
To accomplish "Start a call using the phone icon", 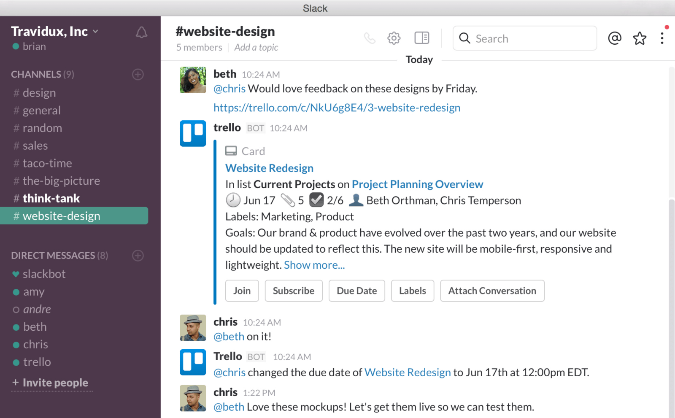I will click(x=370, y=38).
